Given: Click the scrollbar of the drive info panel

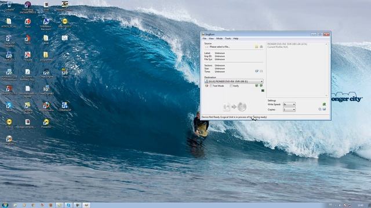Looking at the screenshot, I should [326, 69].
